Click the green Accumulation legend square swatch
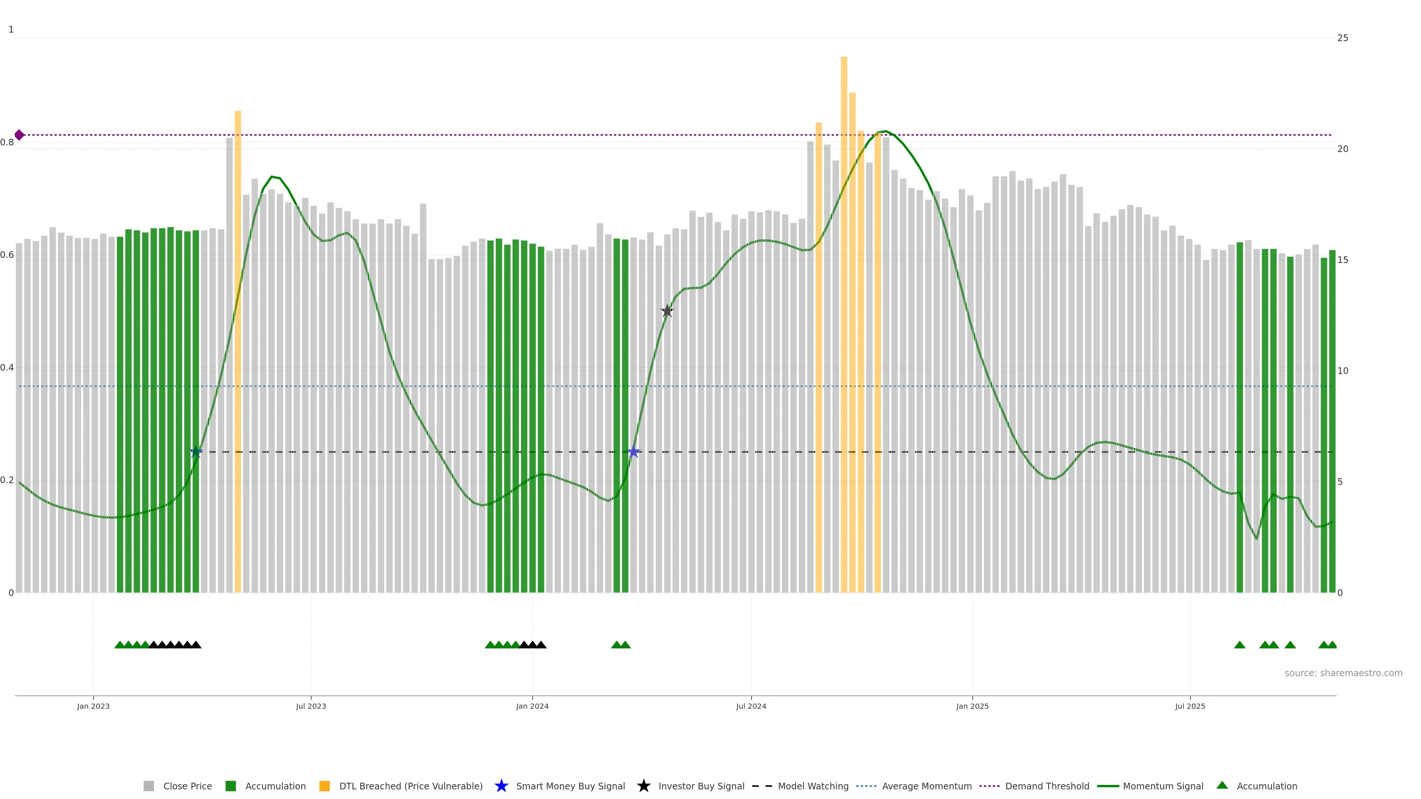 [231, 786]
